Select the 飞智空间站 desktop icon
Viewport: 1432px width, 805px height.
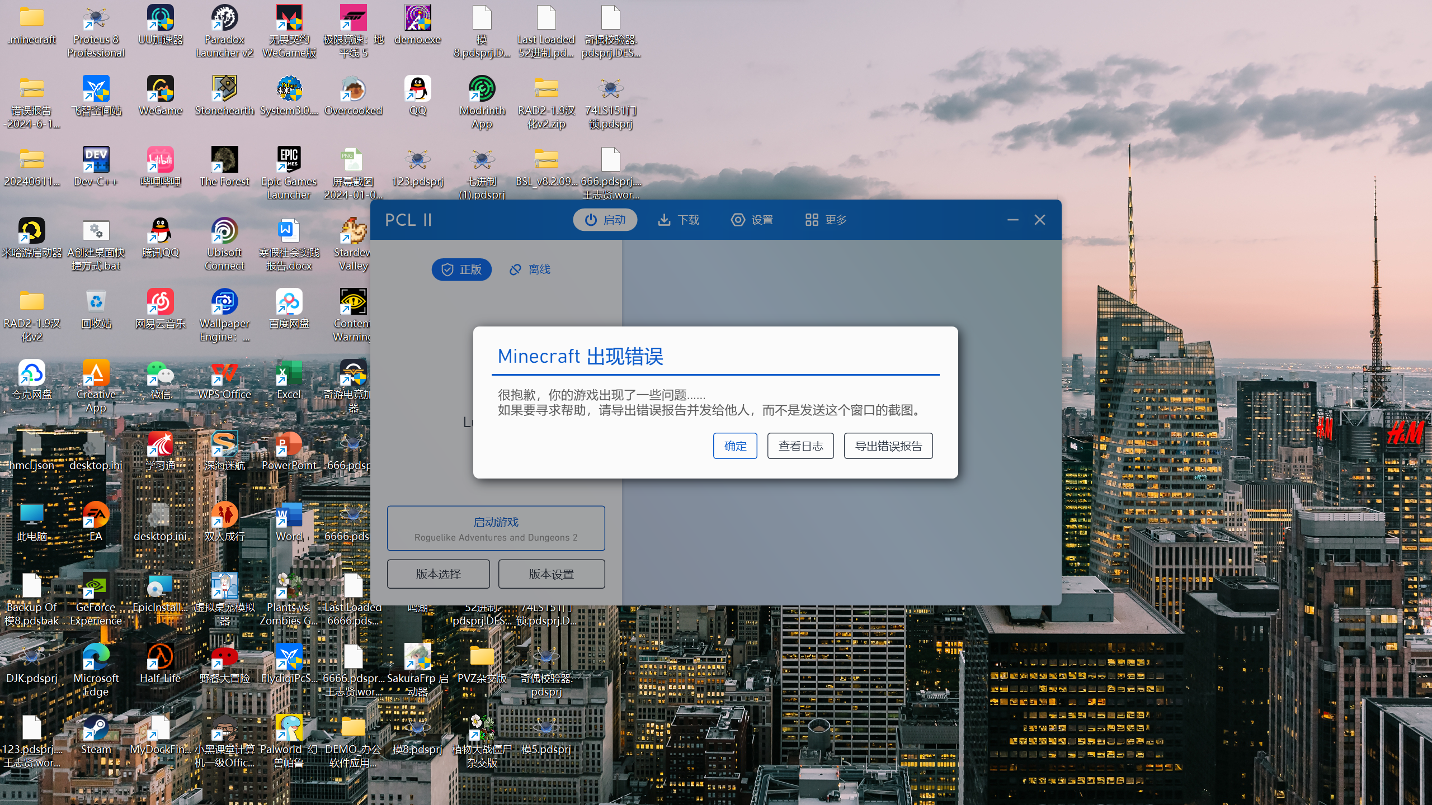[x=96, y=96]
